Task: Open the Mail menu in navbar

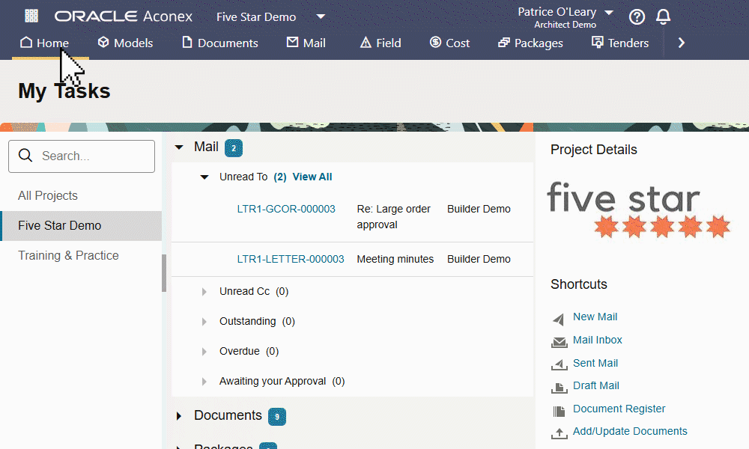Action: (x=306, y=43)
